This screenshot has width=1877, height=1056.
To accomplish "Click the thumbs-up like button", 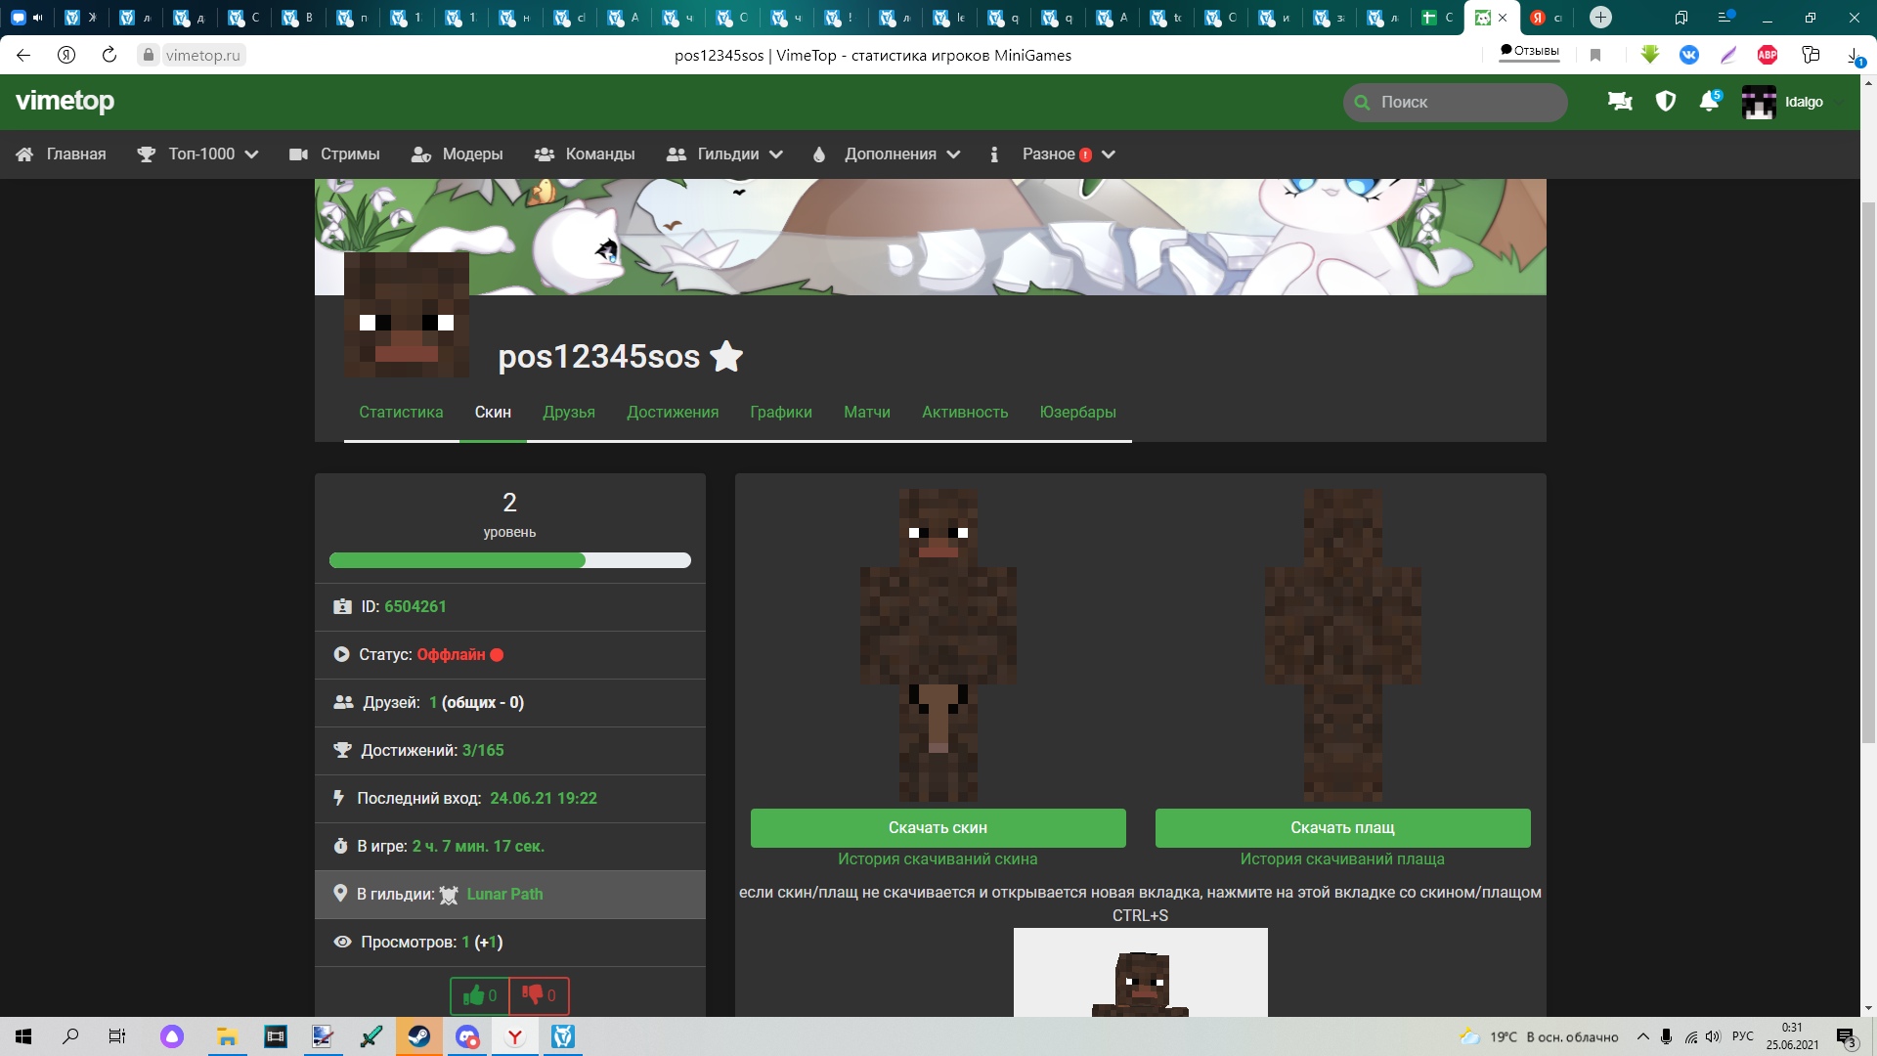I will pyautogui.click(x=480, y=995).
